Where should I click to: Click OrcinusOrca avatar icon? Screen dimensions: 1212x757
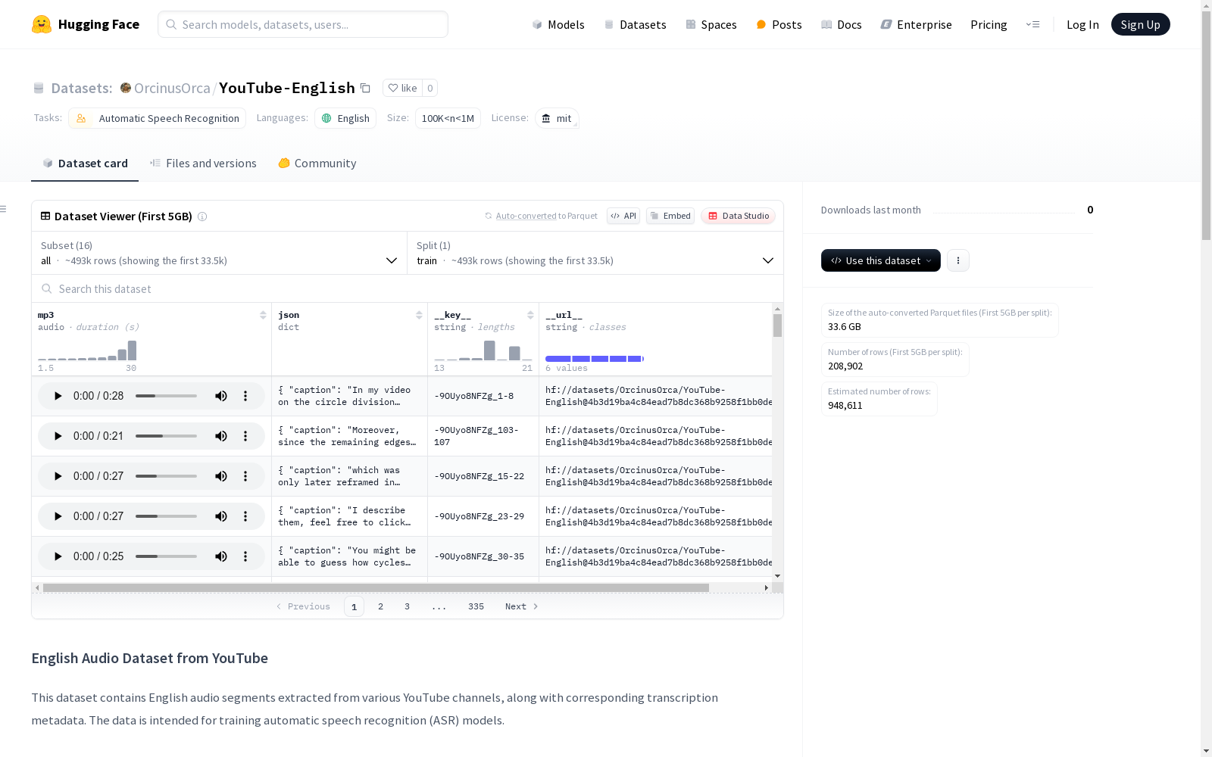[x=126, y=88]
